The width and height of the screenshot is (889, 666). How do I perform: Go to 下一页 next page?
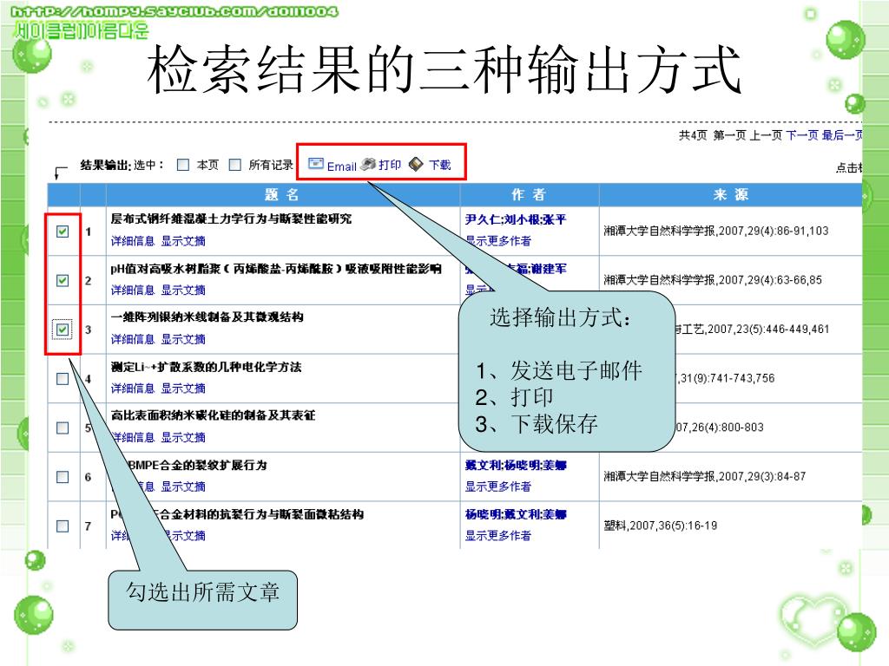click(802, 134)
